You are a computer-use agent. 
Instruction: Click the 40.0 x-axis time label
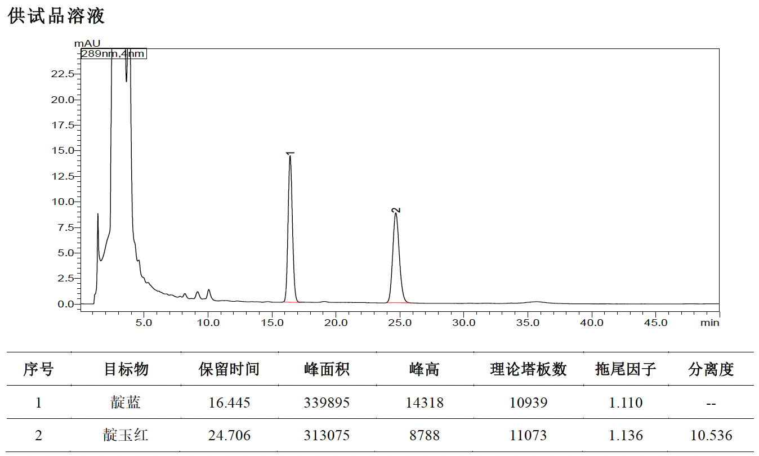(x=592, y=323)
